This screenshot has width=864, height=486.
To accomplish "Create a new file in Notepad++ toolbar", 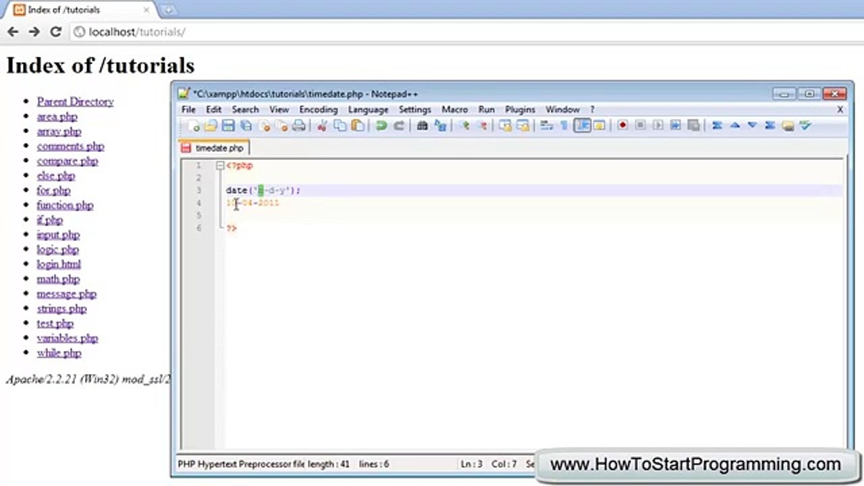I will 193,126.
